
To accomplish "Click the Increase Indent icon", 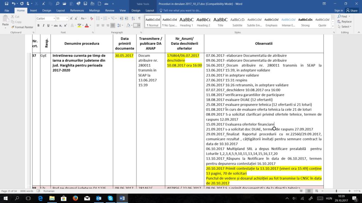I will point(126,18).
